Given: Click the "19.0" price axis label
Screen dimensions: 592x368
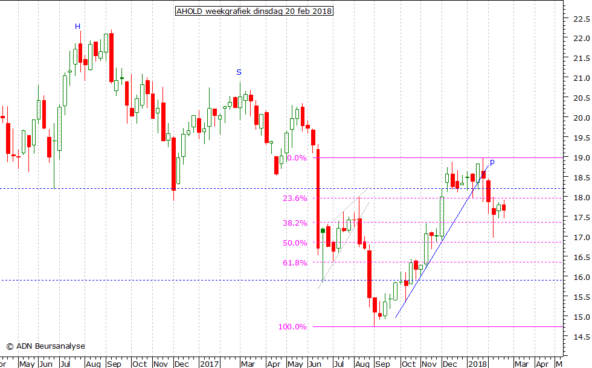Looking at the screenshot, I should click(x=581, y=158).
